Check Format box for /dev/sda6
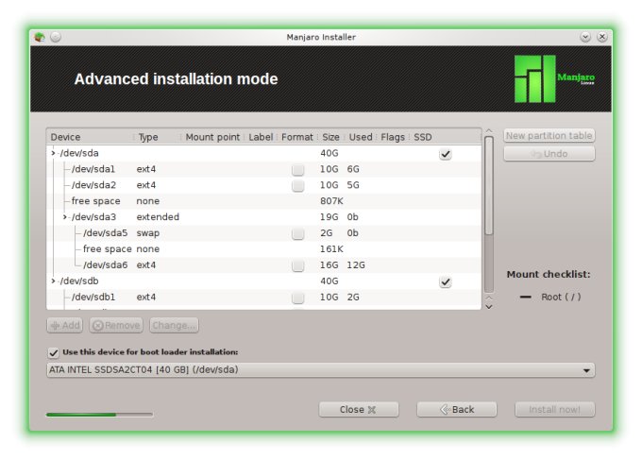Image resolution: width=642 pixels, height=460 pixels. (297, 265)
